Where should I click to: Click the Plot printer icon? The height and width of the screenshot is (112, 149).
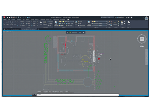tap(18, 17)
